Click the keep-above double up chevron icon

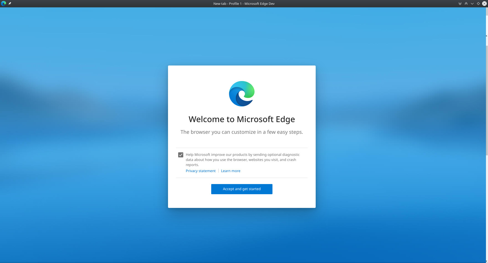[x=466, y=4]
